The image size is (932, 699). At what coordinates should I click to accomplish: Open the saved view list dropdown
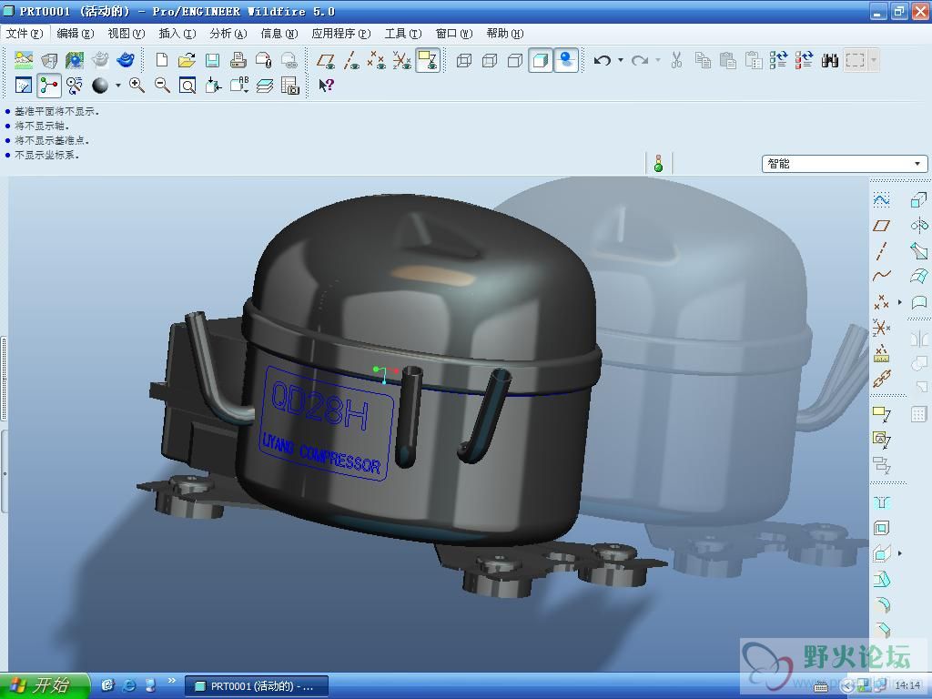(x=239, y=86)
